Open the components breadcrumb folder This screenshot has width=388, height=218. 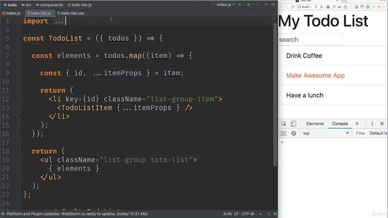click(50, 5)
